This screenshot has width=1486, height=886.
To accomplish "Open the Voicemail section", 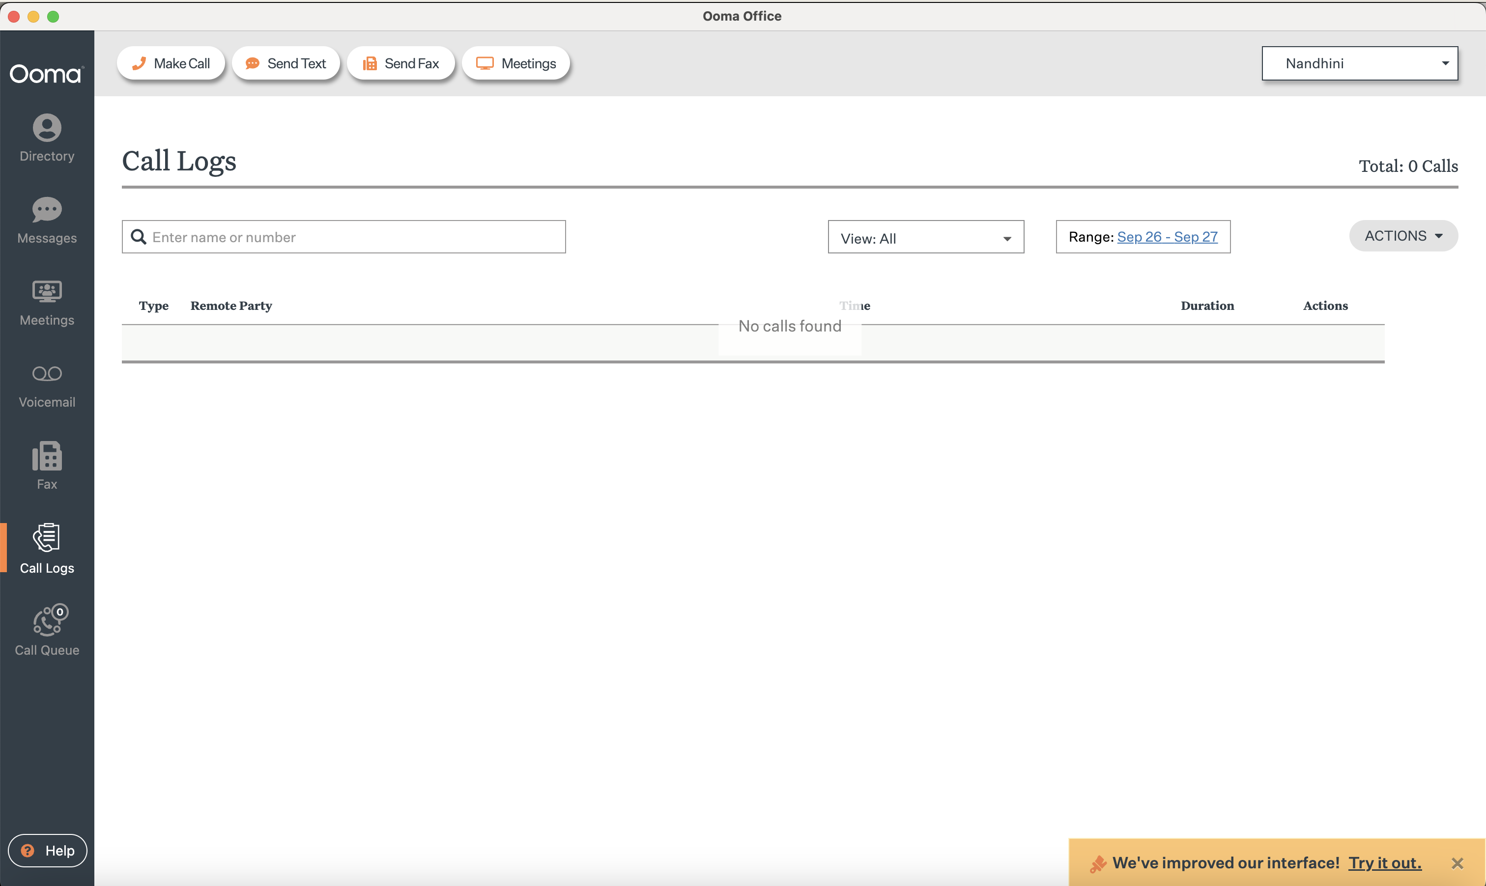I will click(47, 385).
